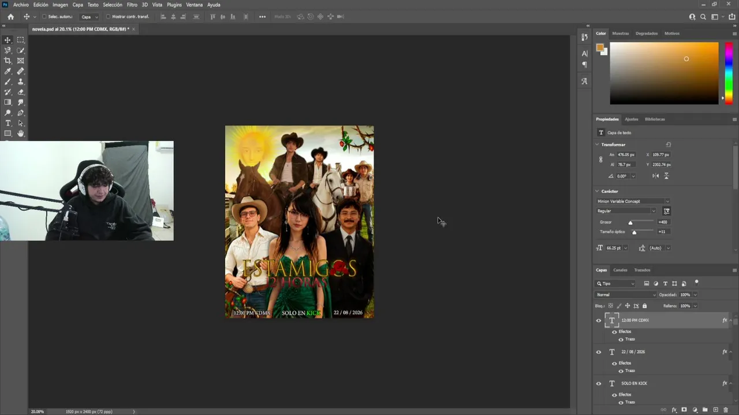Collapse the Transformar section
The height and width of the screenshot is (415, 739).
597,145
